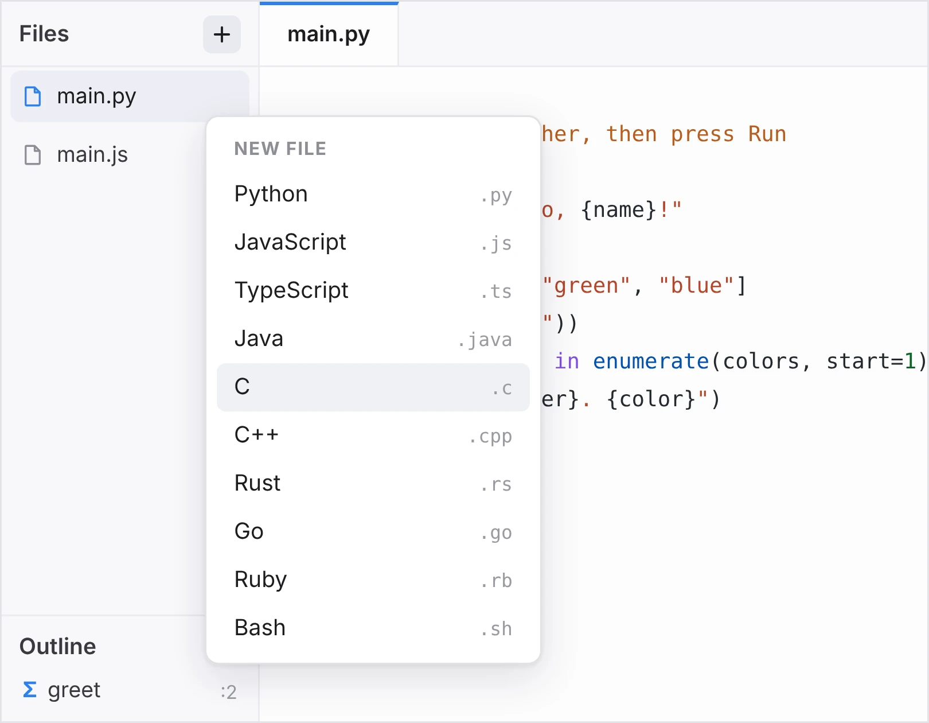929x723 pixels.
Task: Choose Java from the New File menu
Action: click(x=373, y=339)
